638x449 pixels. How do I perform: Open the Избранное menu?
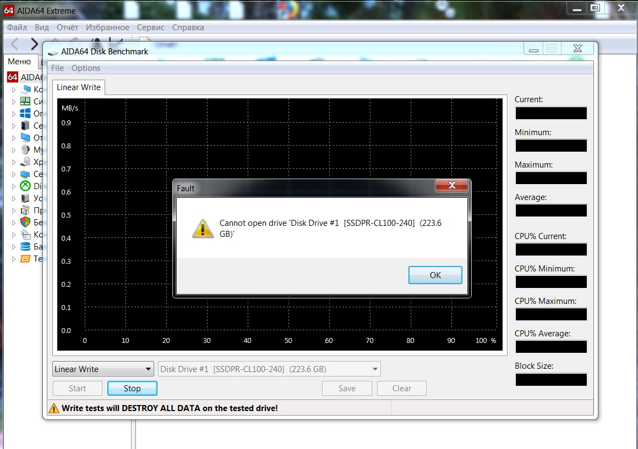point(107,27)
